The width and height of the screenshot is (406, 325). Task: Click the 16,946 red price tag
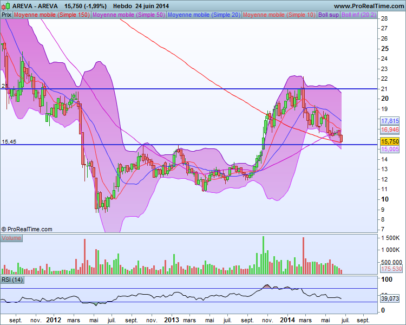390,129
